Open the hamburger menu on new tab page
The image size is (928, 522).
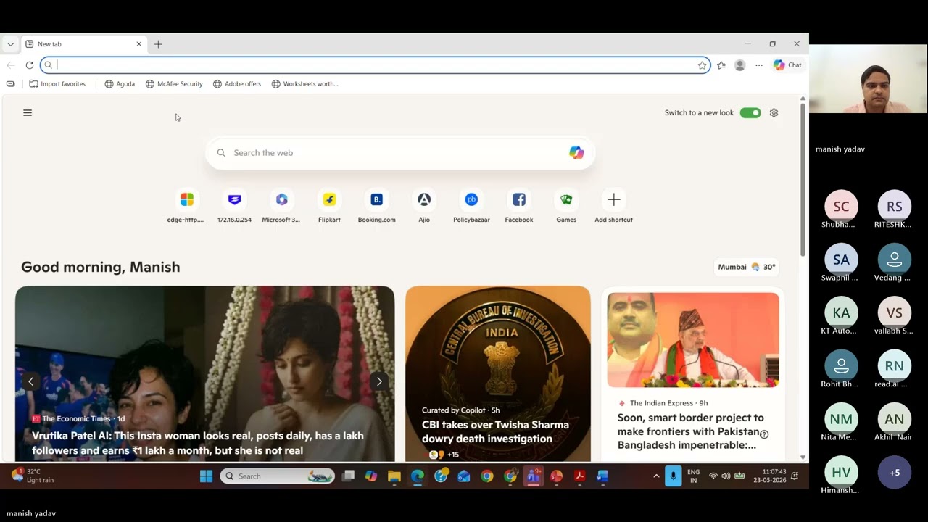tap(28, 113)
